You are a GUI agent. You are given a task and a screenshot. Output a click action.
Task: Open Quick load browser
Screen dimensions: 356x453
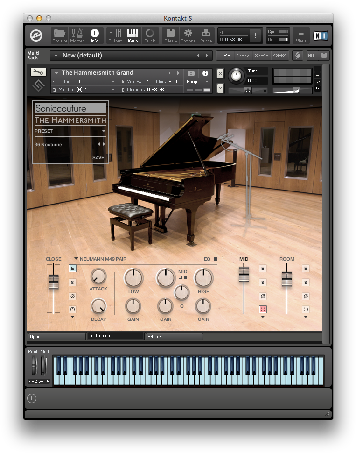click(150, 36)
